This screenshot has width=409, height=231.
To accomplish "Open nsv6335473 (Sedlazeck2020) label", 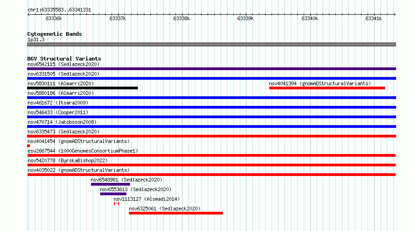I will tap(63, 132).
